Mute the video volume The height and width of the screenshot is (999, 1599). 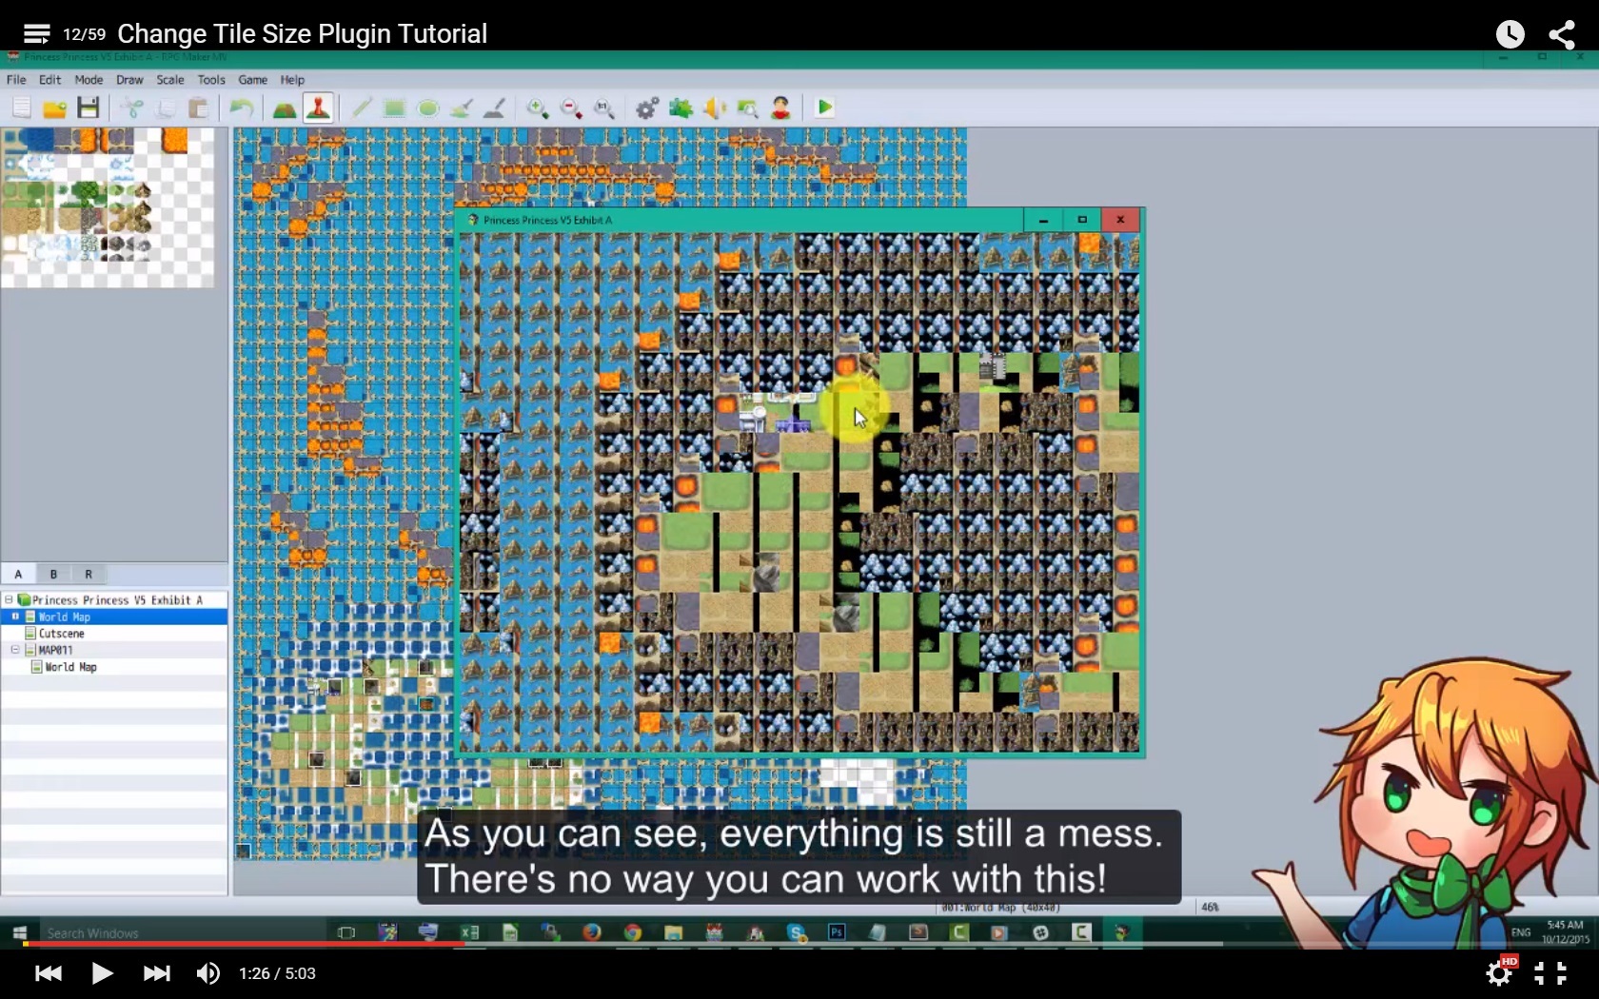pyautogui.click(x=207, y=973)
